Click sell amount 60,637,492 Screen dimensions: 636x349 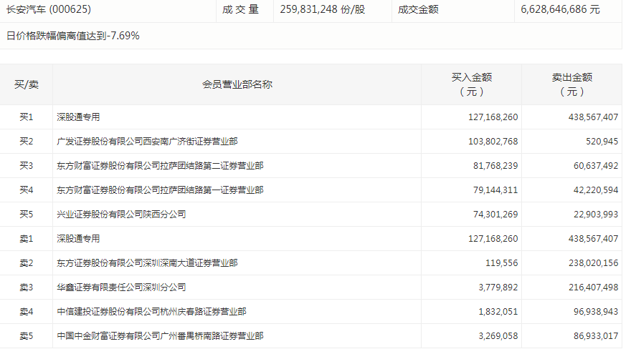pyautogui.click(x=595, y=166)
